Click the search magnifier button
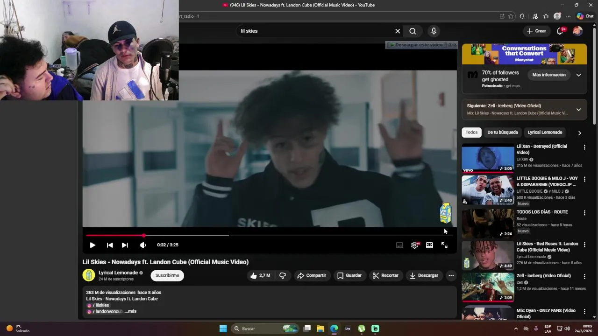598x336 pixels. tap(413, 31)
